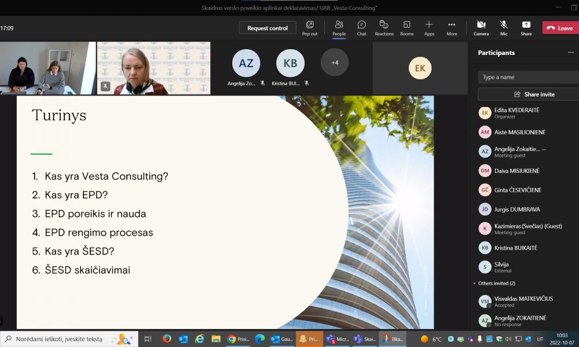Screen dimensions: 579x347
Task: Click the Share invite button
Action: (x=529, y=94)
